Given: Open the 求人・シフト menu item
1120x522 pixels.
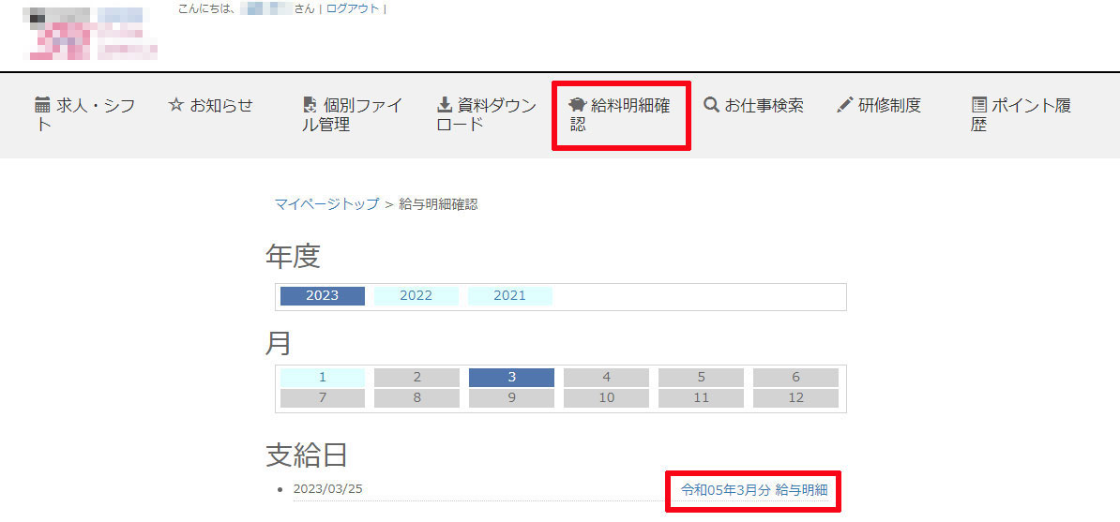Looking at the screenshot, I should [x=85, y=115].
